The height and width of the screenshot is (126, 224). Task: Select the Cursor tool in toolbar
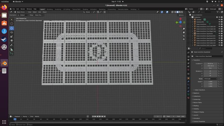(12, 24)
